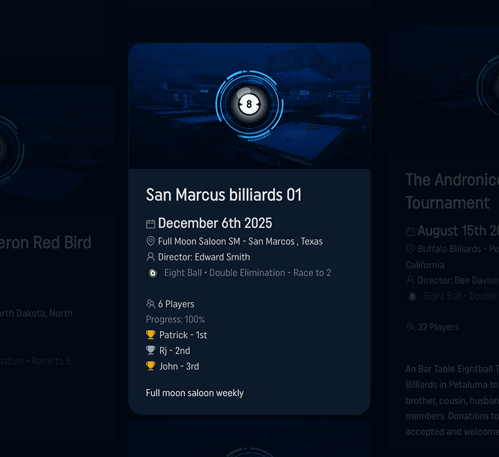
Task: Click Eight Ball Double Elimination - Race to 2
Action: click(x=247, y=273)
